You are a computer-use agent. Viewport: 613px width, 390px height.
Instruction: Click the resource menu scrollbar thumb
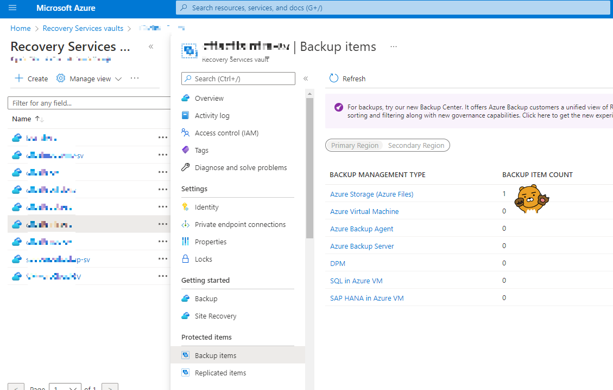[x=309, y=168]
